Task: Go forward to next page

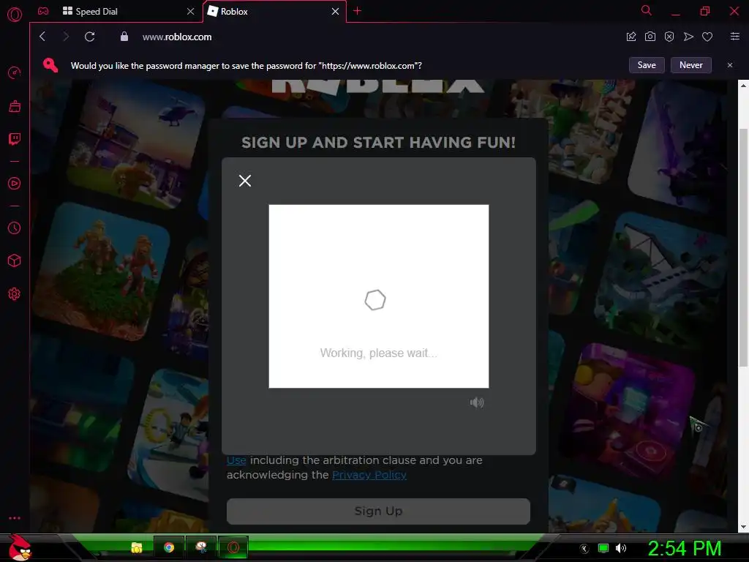Action: [x=66, y=37]
